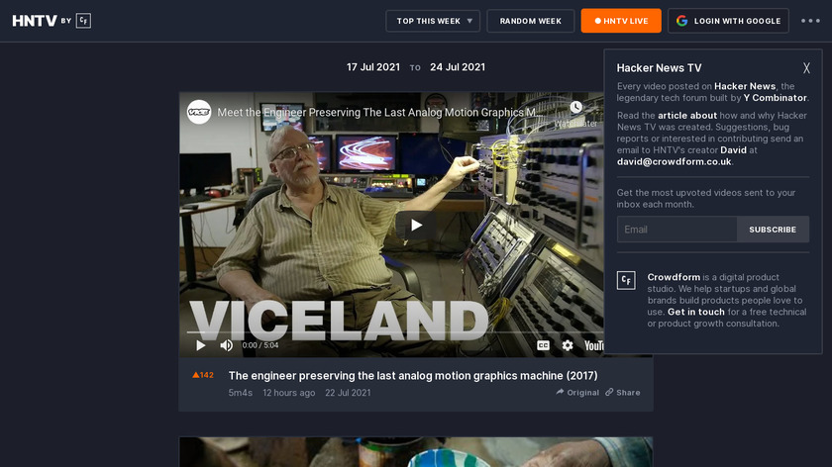832x467 pixels.
Task: Click the play icon in the control bar
Action: tap(200, 345)
